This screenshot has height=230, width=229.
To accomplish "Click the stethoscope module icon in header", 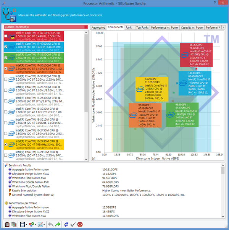I will [x=10, y=15].
